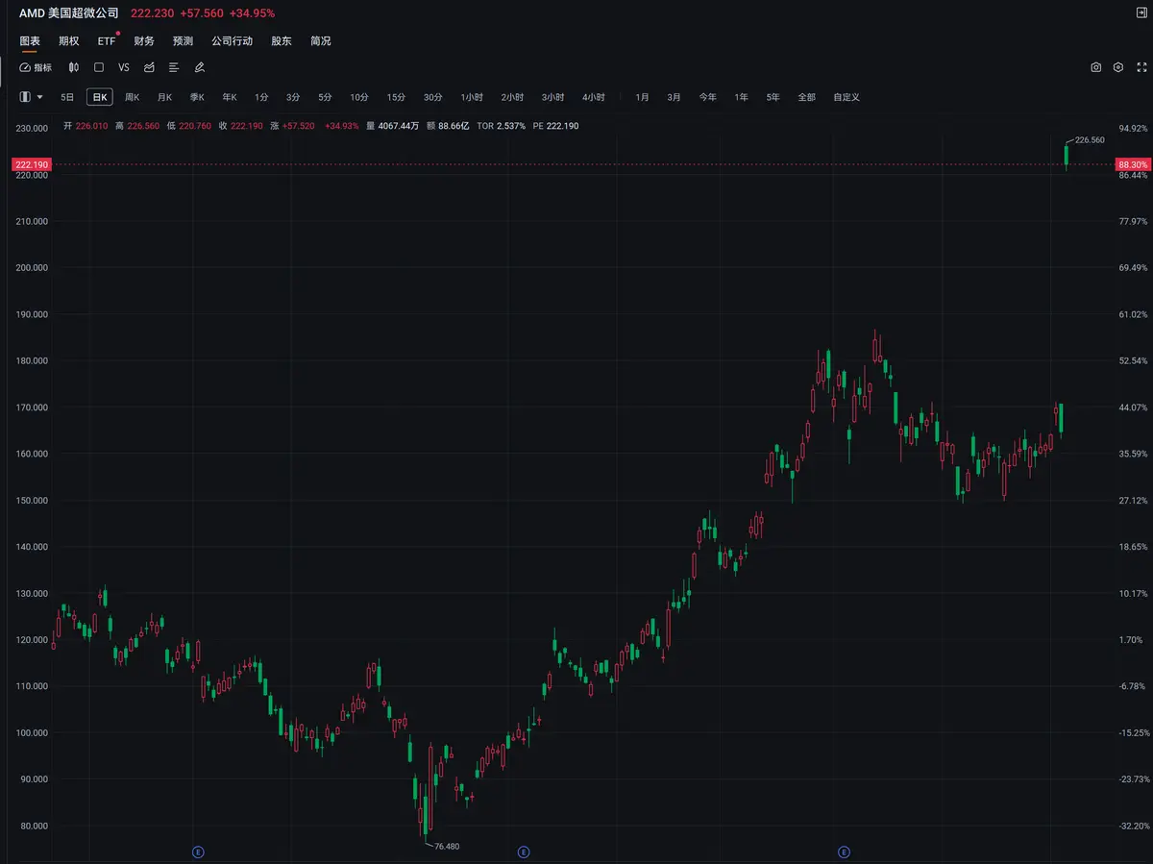Image resolution: width=1153 pixels, height=864 pixels.
Task: Click the +34.95% change in header
Action: tap(252, 13)
